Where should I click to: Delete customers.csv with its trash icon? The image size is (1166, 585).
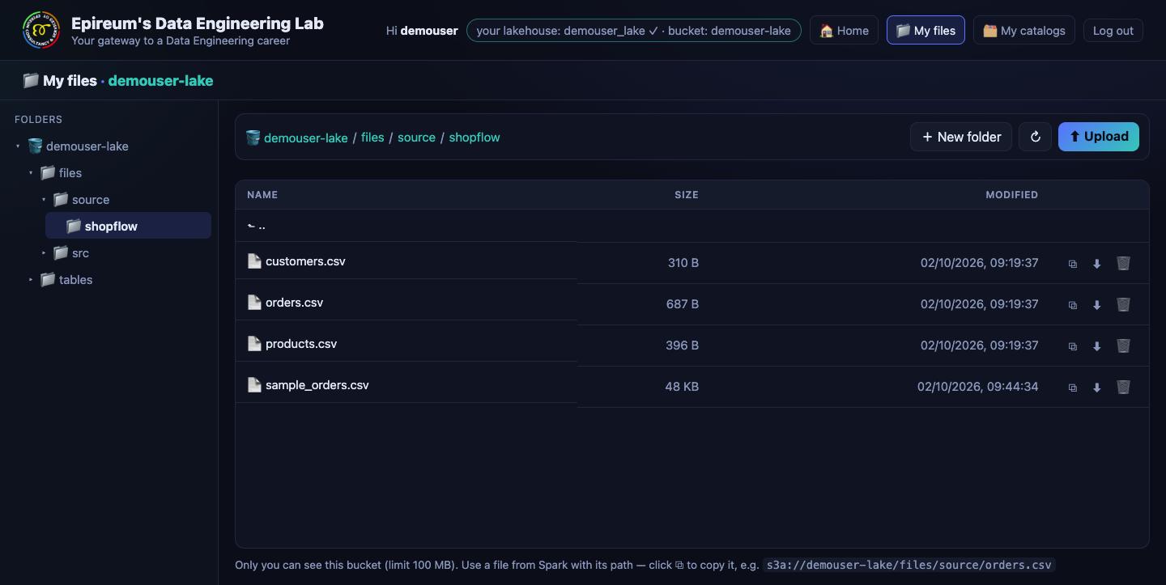[x=1123, y=263]
